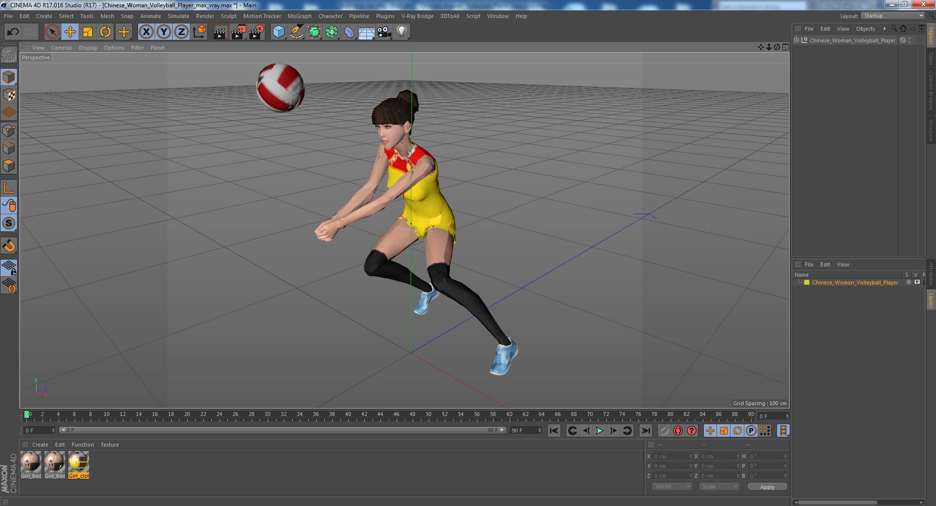Viewport: 936px width, 506px height.
Task: Click the end frame 90 F field
Action: click(x=525, y=431)
